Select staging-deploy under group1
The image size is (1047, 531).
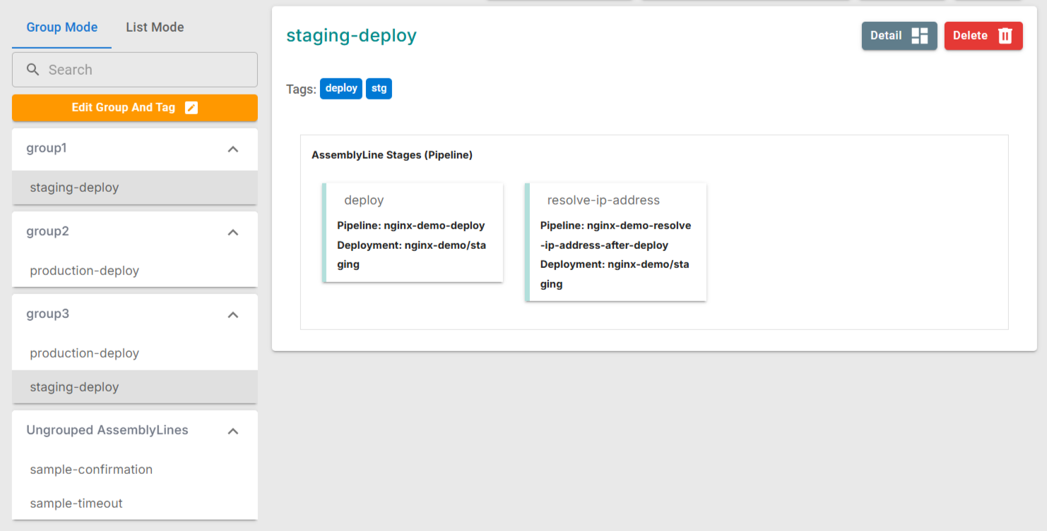(74, 188)
